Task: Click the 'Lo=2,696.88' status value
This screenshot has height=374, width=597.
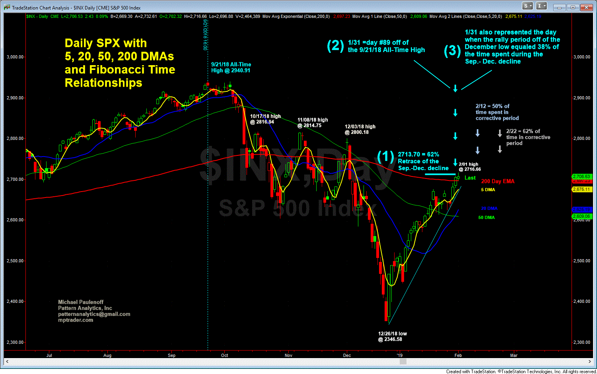Action: tap(221, 16)
